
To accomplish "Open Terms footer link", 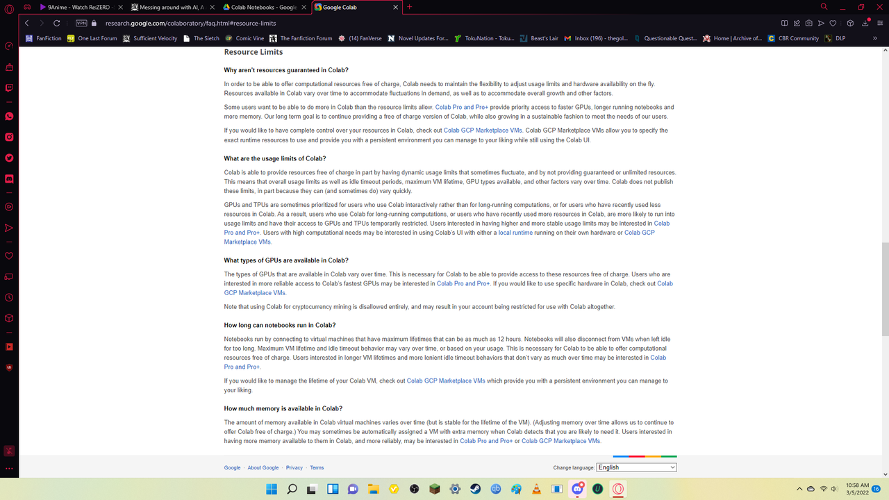I will point(317,468).
